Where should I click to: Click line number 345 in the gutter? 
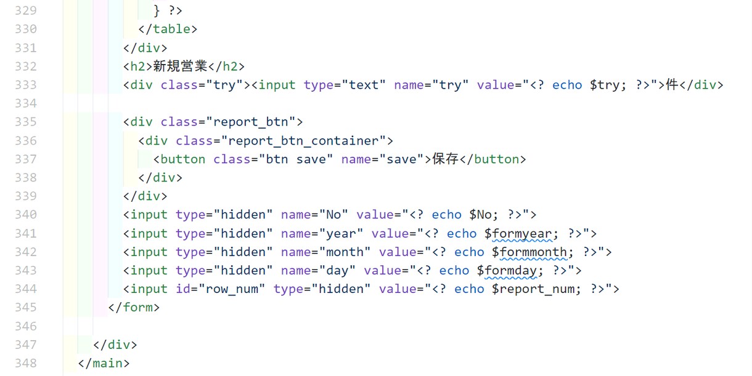pyautogui.click(x=26, y=307)
